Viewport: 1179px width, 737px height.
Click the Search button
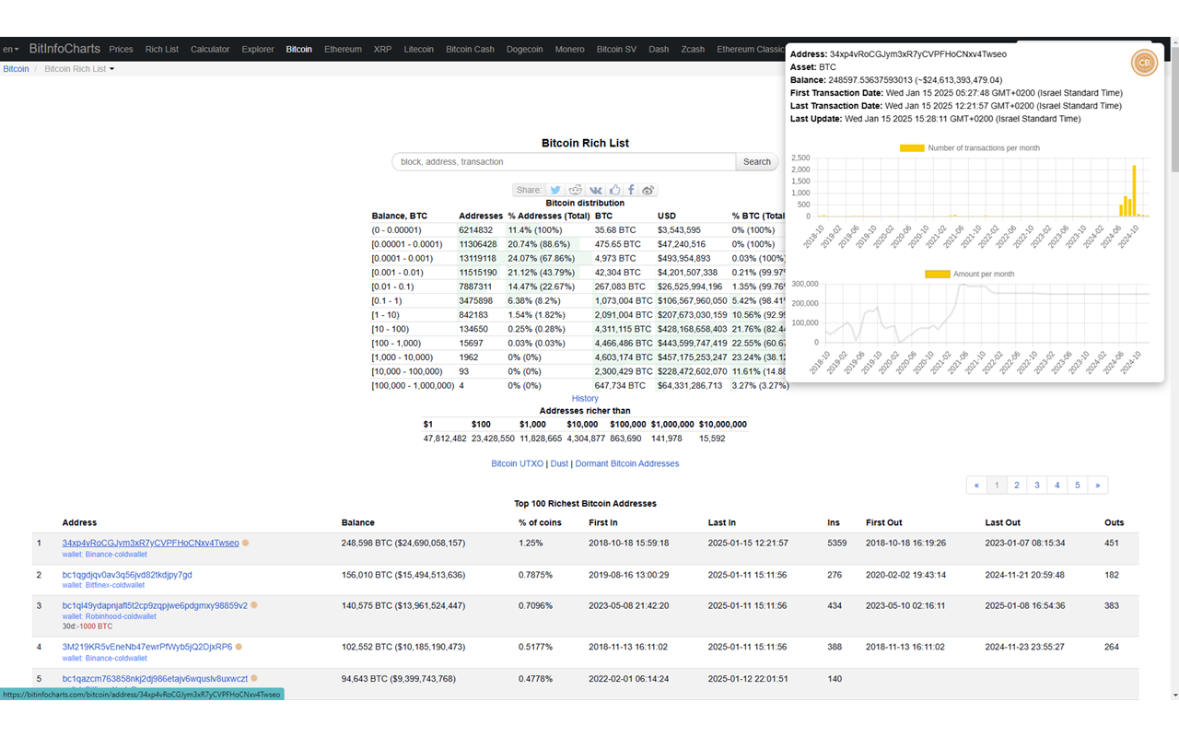click(757, 162)
